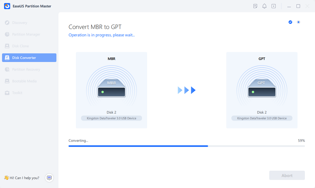Open the task list notes icon
The image size is (315, 188).
point(255,6)
